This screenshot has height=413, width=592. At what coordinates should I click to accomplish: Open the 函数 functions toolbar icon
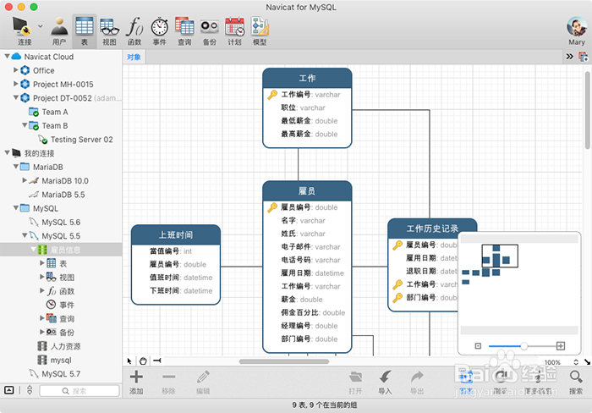pyautogui.click(x=134, y=30)
